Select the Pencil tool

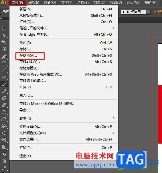4,91
